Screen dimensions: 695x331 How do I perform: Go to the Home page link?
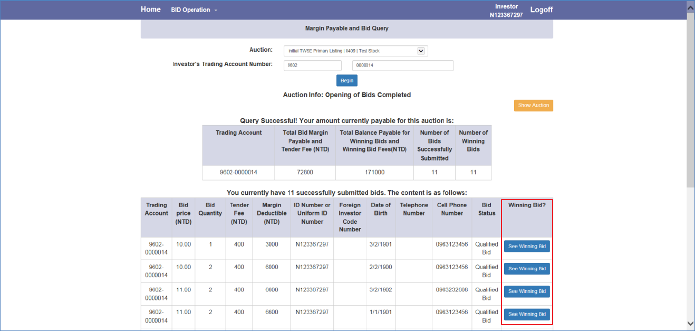click(x=150, y=10)
